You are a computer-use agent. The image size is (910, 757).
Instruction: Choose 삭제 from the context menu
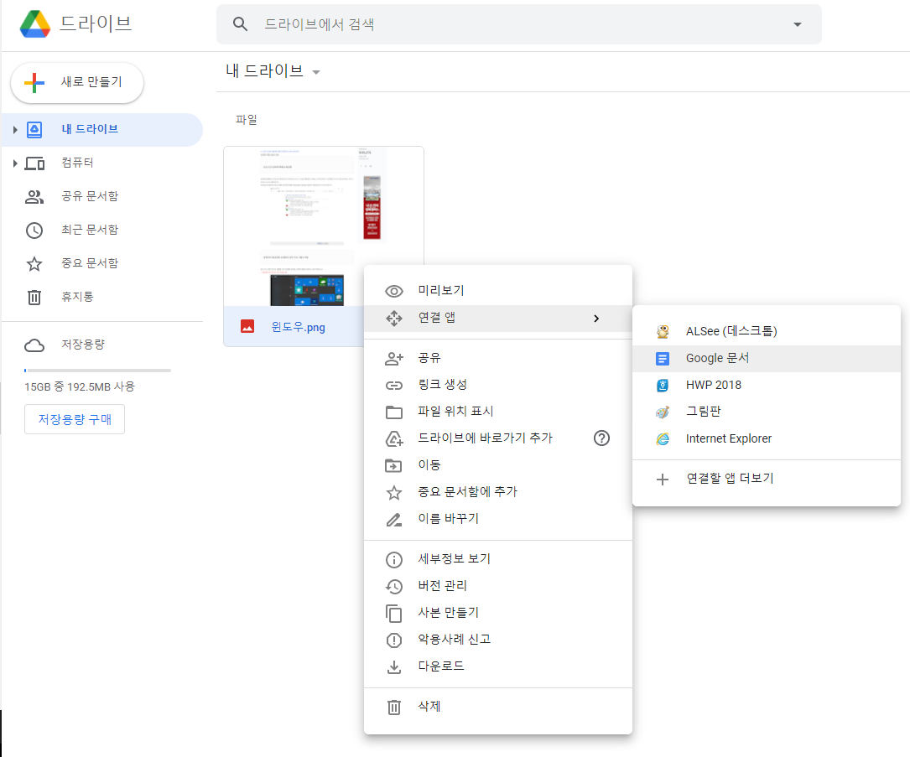click(x=498, y=707)
